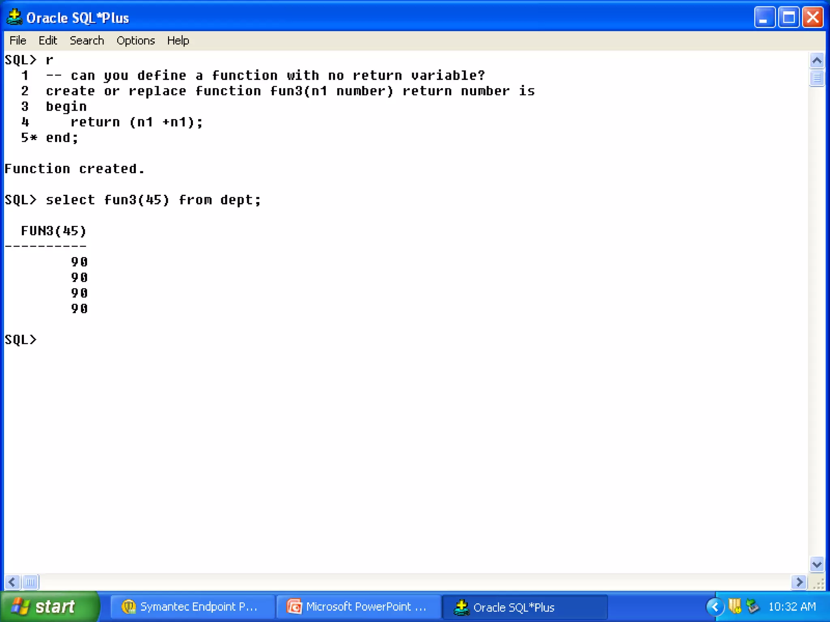Click the horizontal scrollbar thumb
This screenshot has width=830, height=622.
click(x=30, y=582)
